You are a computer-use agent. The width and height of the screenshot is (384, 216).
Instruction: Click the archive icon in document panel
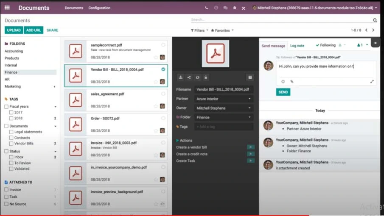point(250,78)
